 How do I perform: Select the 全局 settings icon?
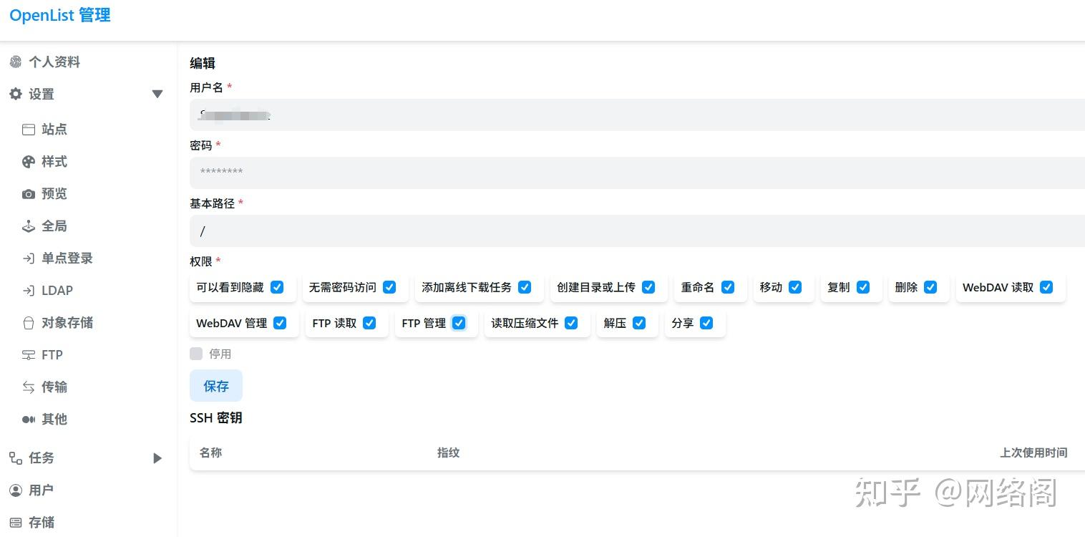54,226
